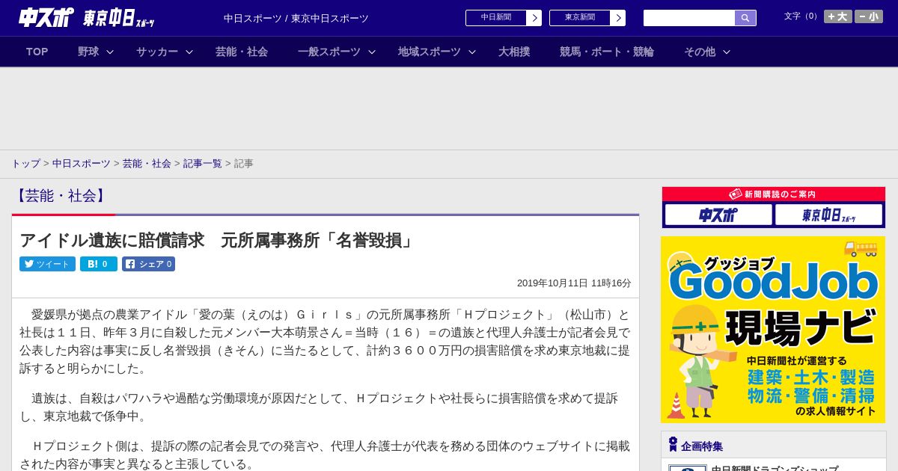Screen dimensions: 898x471
Task: Share on Facebook with the シェア button
Action: (x=148, y=264)
